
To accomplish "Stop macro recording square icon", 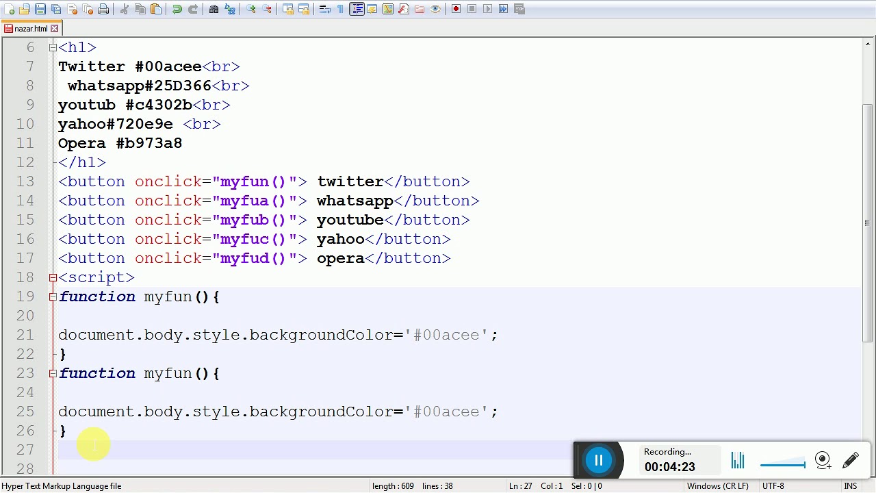I will click(x=472, y=9).
